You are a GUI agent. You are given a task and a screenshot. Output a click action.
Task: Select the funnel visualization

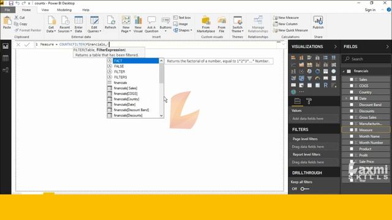click(x=309, y=78)
